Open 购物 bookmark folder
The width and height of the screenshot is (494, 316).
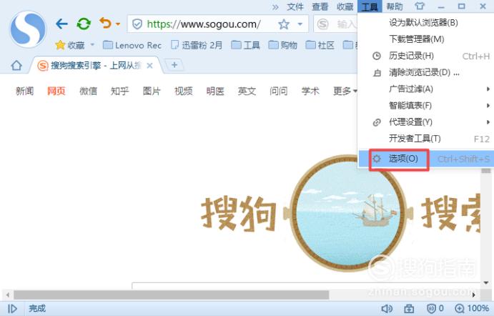tap(282, 45)
